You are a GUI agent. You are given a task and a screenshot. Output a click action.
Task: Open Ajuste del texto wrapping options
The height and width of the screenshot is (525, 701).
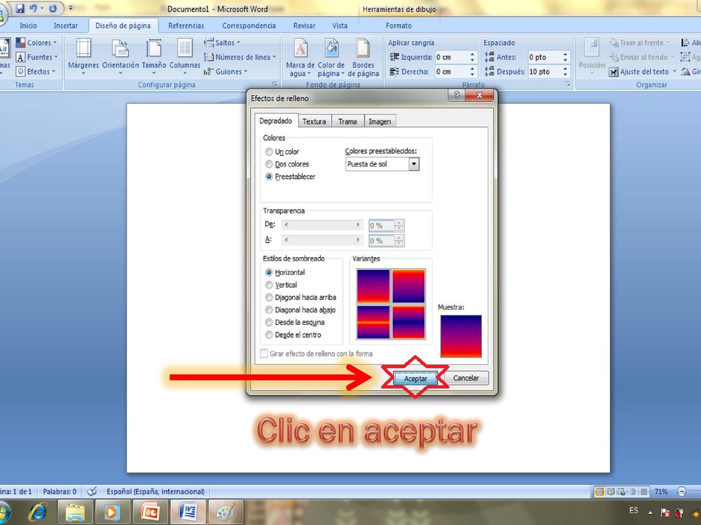pos(642,71)
